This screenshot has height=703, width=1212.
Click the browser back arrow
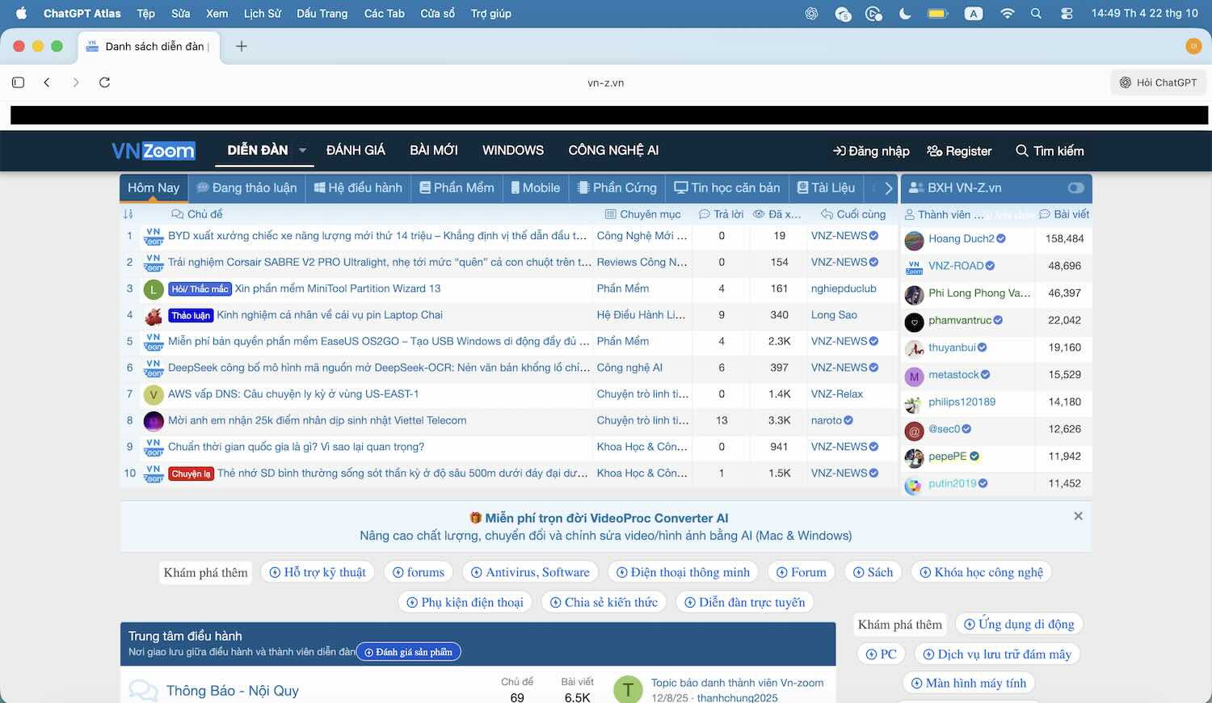[47, 82]
